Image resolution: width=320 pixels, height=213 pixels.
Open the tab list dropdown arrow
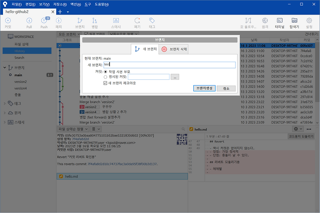click(x=68, y=12)
